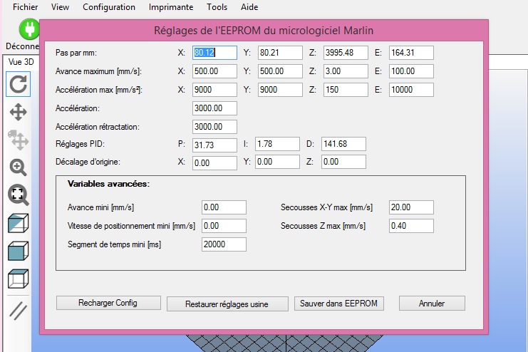Click the green Déconnecter plug icon
This screenshot has height=352, width=528.
click(x=29, y=29)
